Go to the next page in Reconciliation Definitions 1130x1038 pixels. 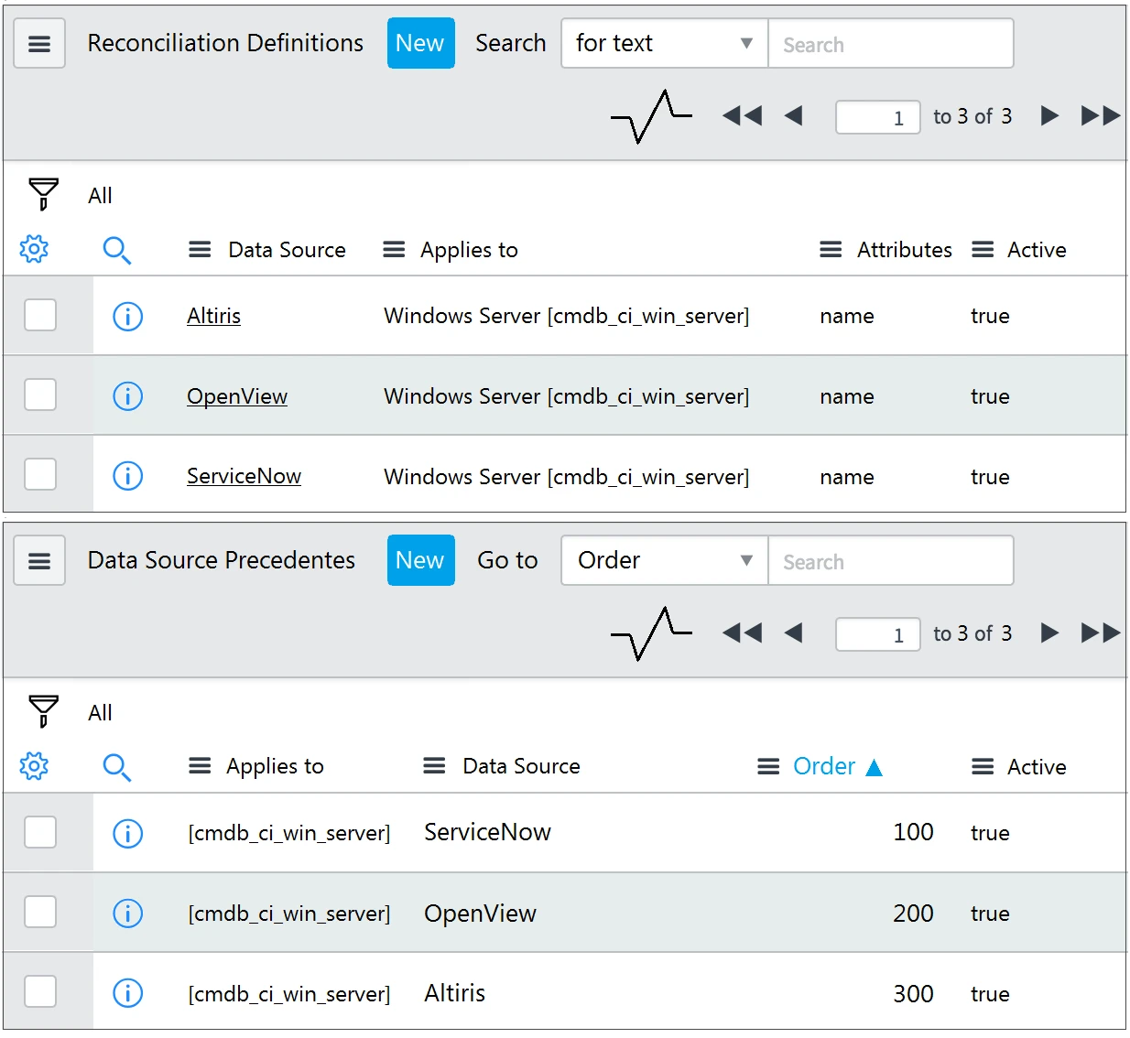[1049, 116]
